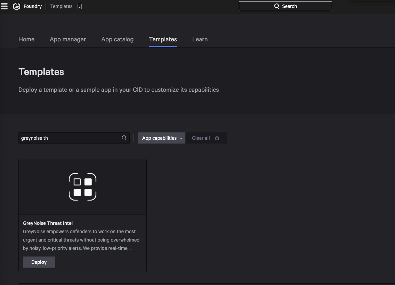
Task: Click the Clear all filters button
Action: (x=206, y=138)
